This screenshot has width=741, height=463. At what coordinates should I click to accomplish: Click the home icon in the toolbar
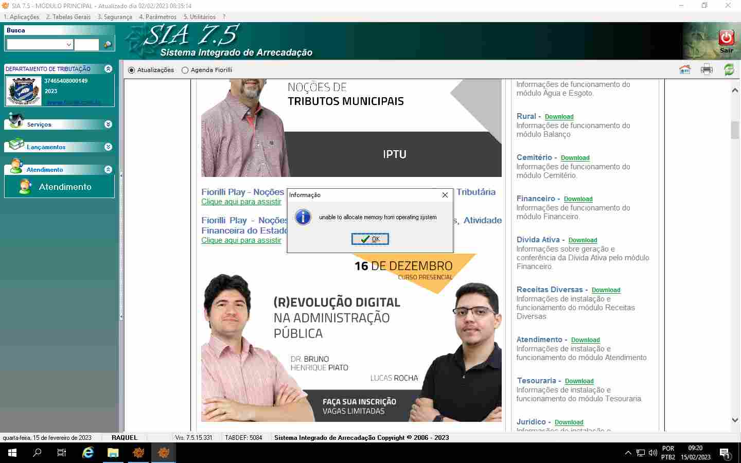pos(684,70)
